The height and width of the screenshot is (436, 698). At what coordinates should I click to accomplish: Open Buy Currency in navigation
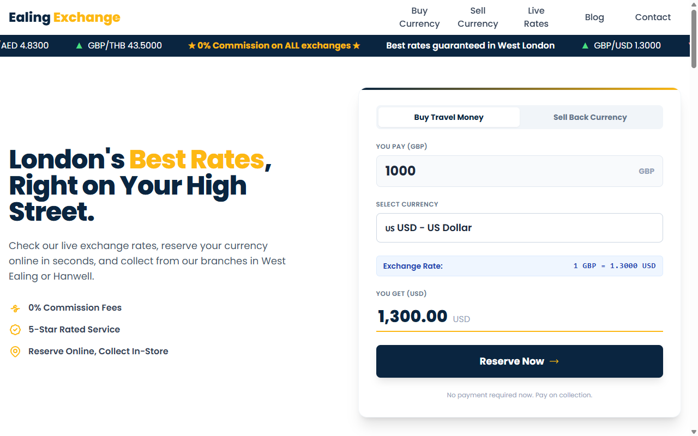click(419, 17)
